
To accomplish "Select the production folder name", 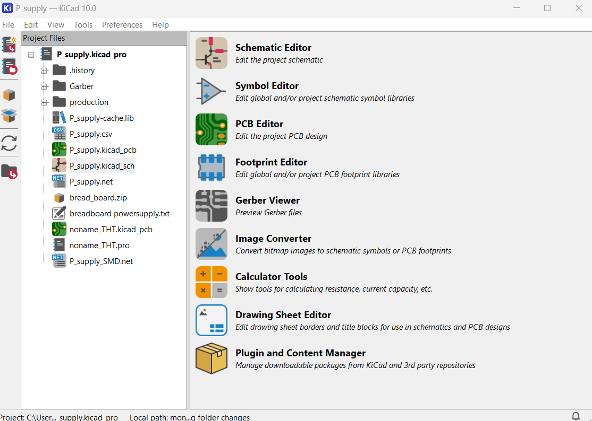I will click(x=89, y=102).
